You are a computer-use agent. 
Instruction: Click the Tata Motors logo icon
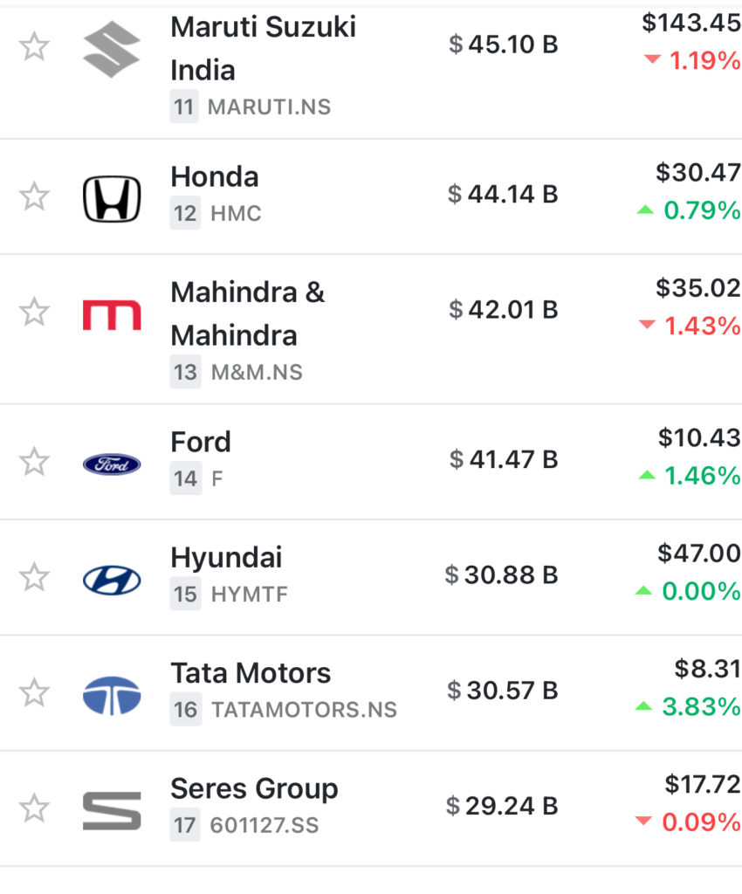pyautogui.click(x=111, y=695)
